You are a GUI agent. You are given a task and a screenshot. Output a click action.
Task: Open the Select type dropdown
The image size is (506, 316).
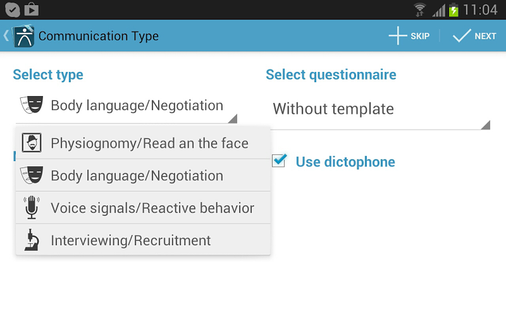coord(126,106)
